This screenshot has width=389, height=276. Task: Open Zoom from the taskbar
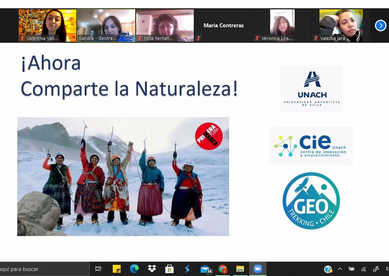click(258, 269)
